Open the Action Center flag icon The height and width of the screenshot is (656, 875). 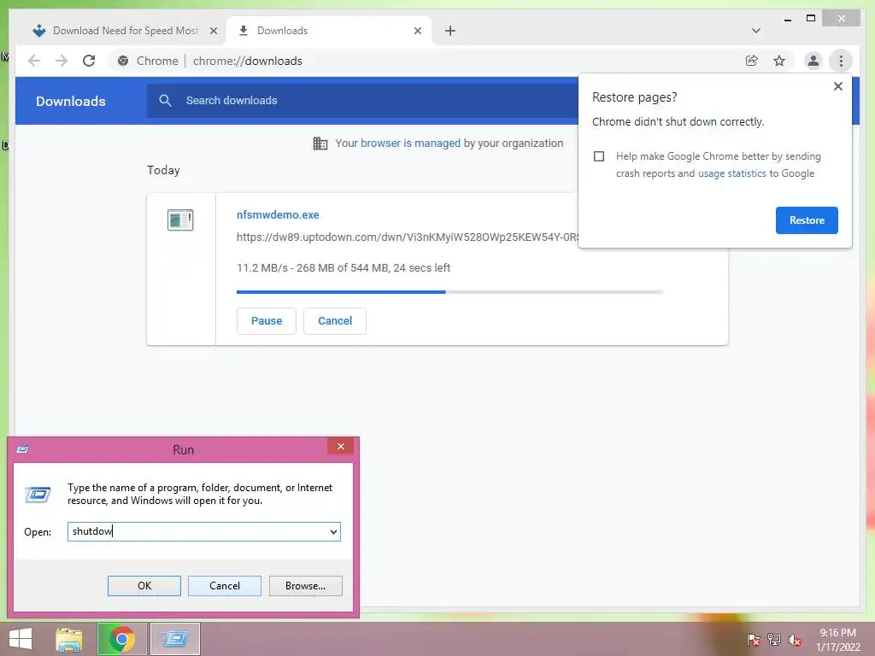tap(753, 640)
